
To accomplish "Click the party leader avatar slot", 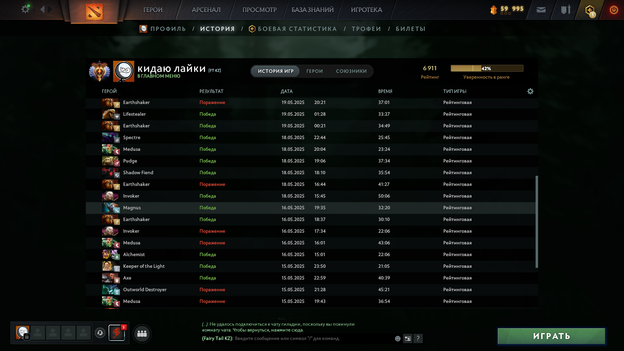I will (x=22, y=332).
